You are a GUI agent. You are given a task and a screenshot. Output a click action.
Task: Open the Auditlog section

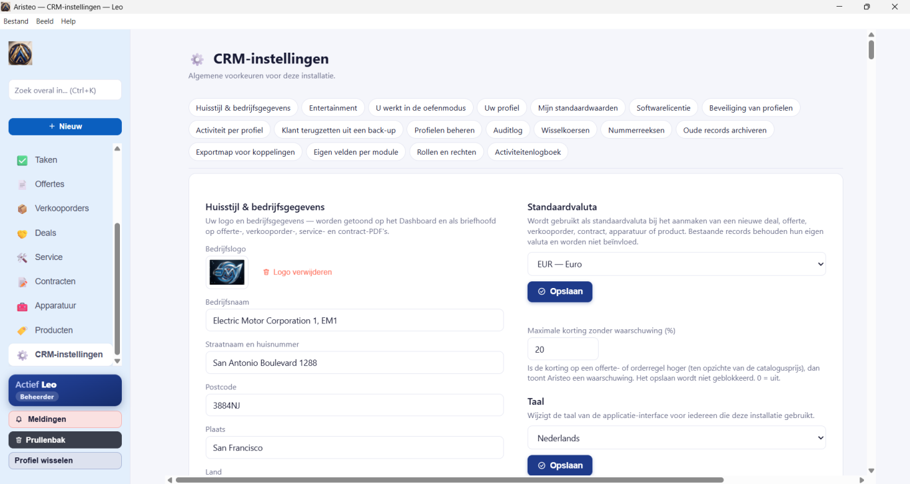(x=508, y=130)
